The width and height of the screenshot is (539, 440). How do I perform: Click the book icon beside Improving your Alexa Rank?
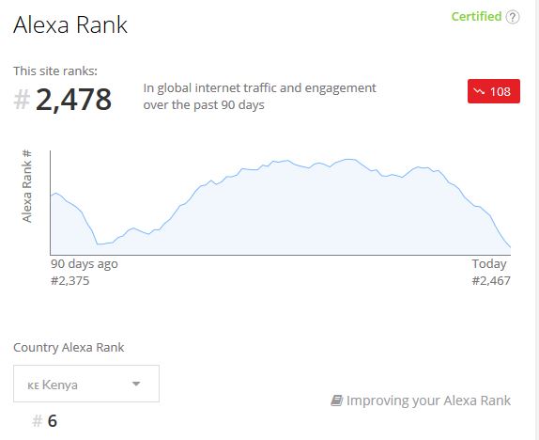pos(337,401)
